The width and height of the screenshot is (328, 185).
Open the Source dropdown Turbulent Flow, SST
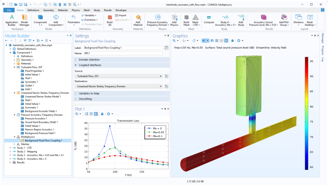tap(119, 76)
